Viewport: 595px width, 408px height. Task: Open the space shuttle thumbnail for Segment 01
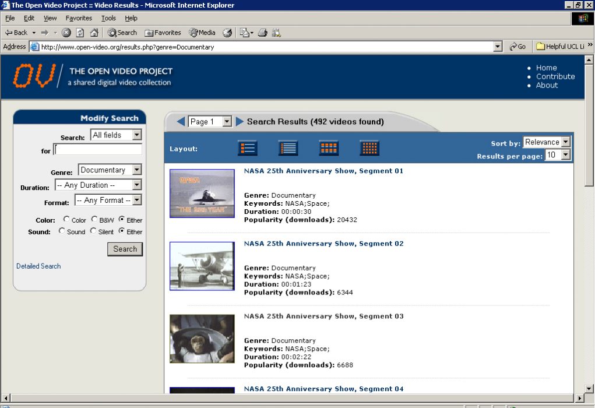[x=202, y=194]
